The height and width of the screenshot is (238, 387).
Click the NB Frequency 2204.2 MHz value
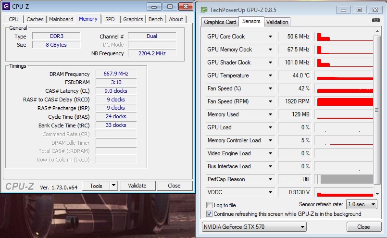tap(152, 53)
